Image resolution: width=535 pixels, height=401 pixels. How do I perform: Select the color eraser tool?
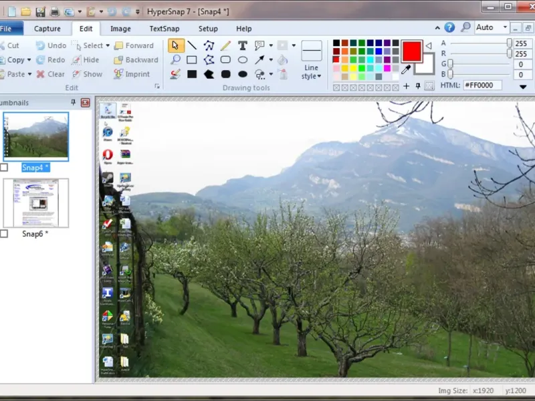click(x=175, y=74)
